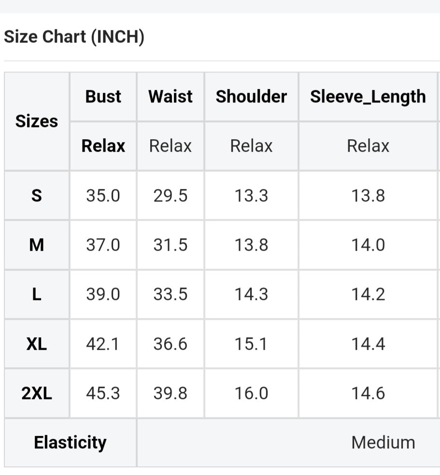Viewport: 440px width, 475px height.
Task: Select sleeve length value 14.4 for XL
Action: tap(368, 344)
